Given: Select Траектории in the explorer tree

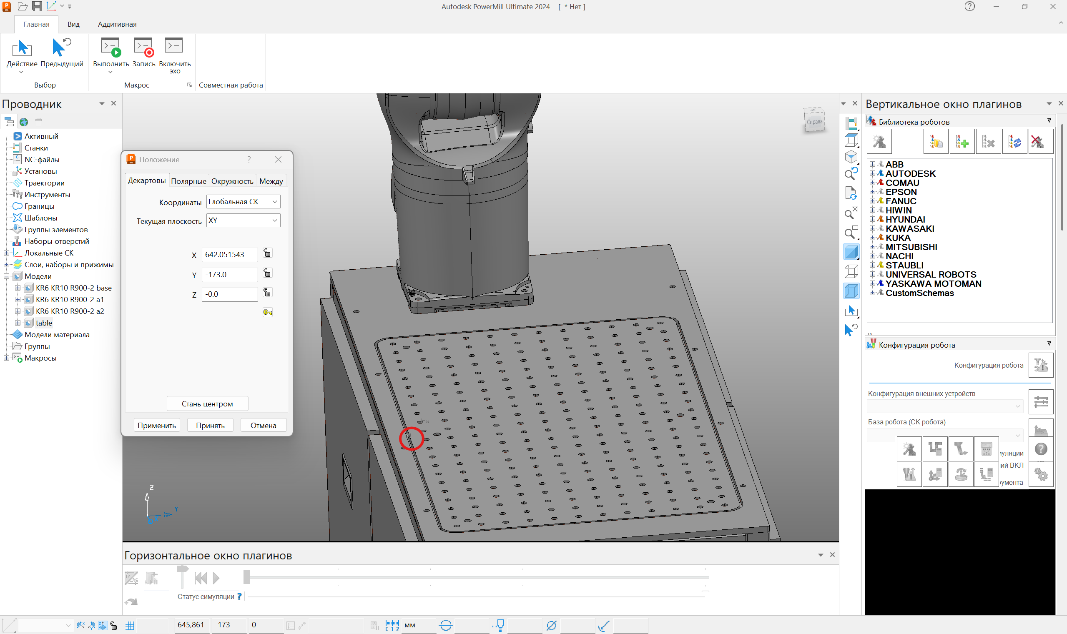Looking at the screenshot, I should (x=45, y=183).
